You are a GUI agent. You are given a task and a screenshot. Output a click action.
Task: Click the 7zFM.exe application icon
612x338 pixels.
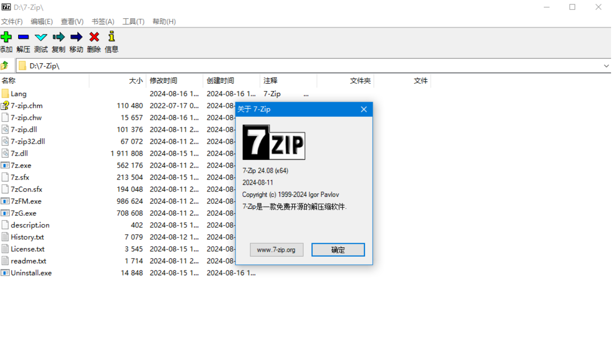[5, 201]
